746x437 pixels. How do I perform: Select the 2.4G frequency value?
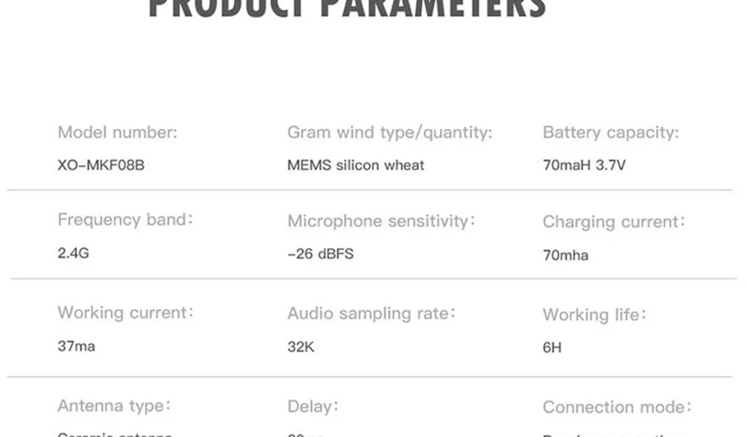(x=74, y=253)
